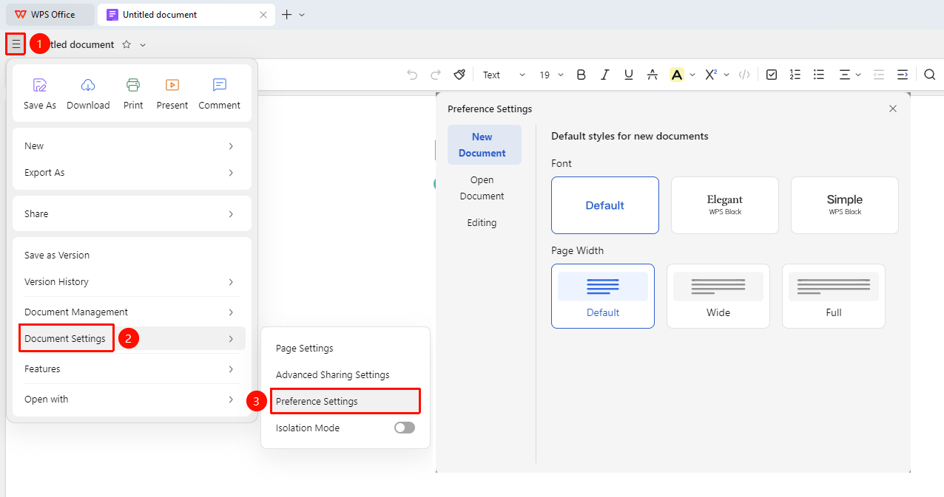Image resolution: width=944 pixels, height=497 pixels.
Task: Choose the Elegant font style
Action: (x=725, y=205)
